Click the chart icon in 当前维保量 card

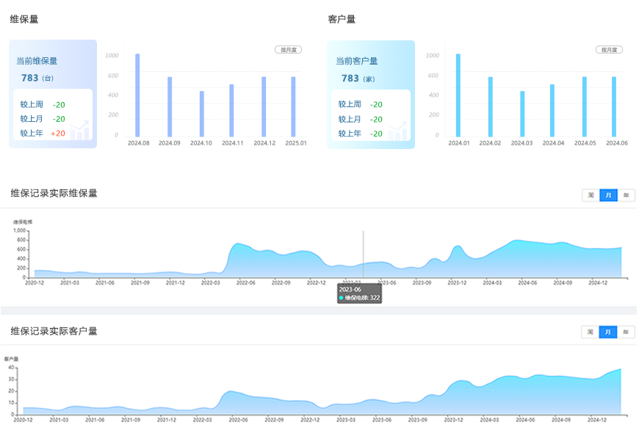(80, 130)
